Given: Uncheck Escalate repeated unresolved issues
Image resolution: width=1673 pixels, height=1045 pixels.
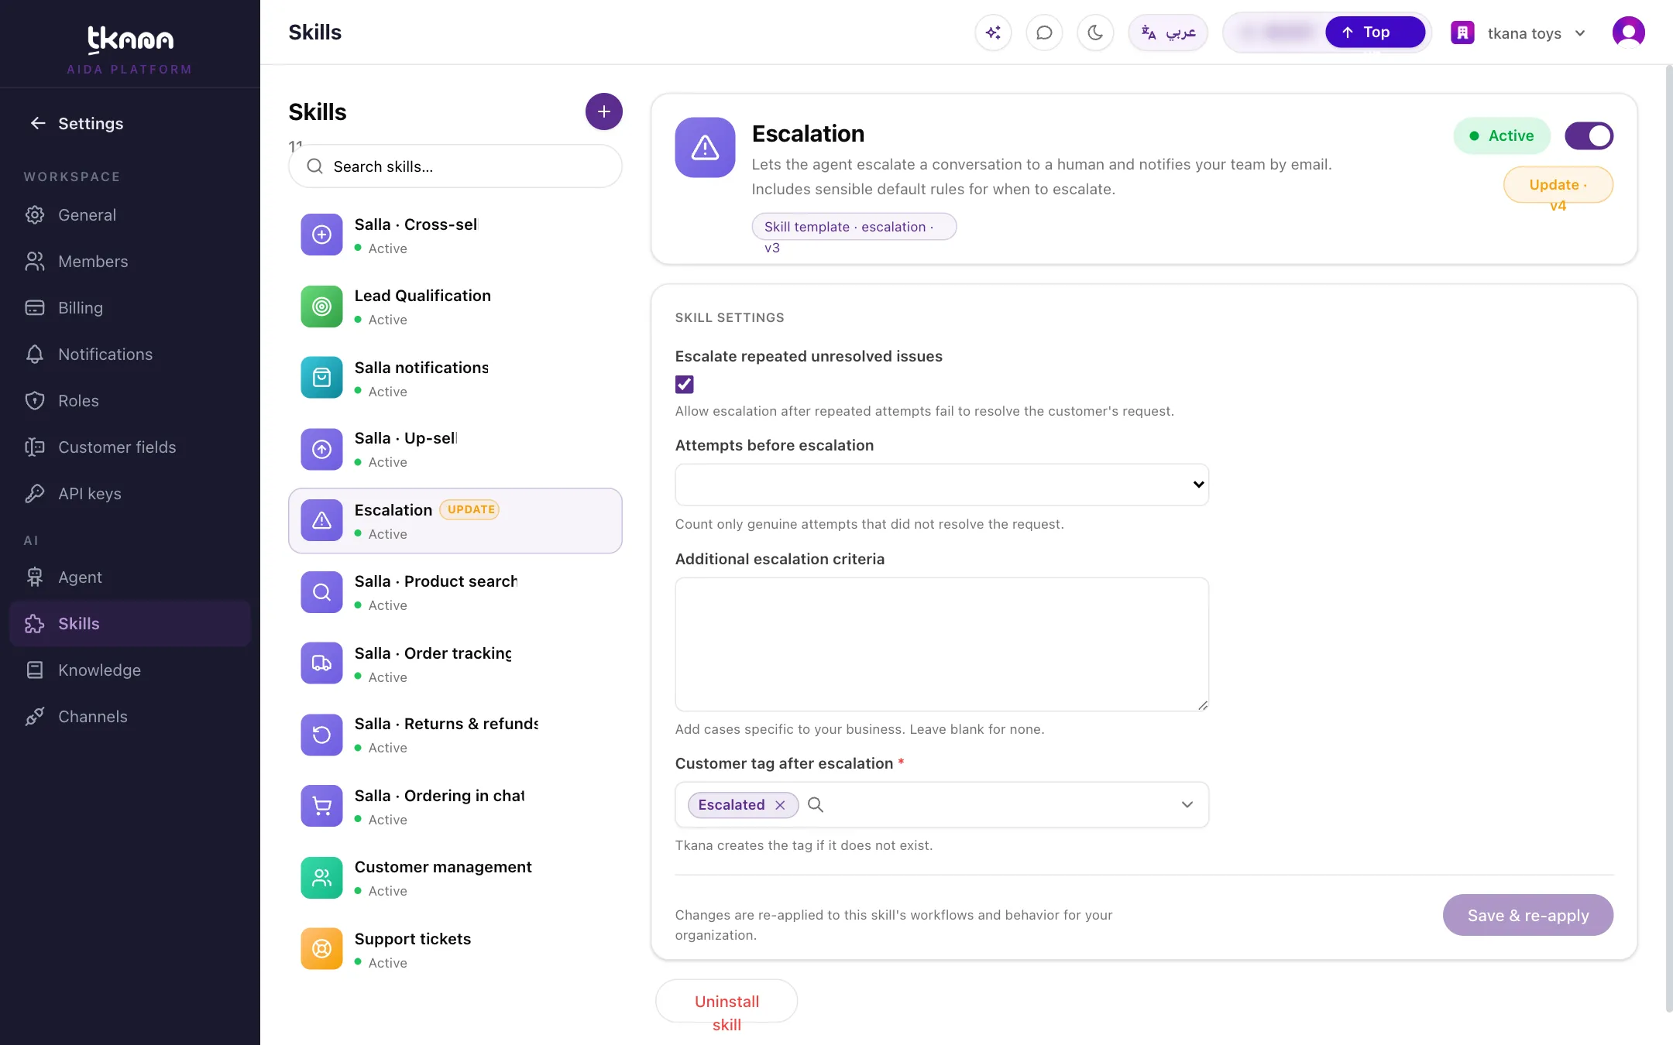Looking at the screenshot, I should tap(685, 385).
